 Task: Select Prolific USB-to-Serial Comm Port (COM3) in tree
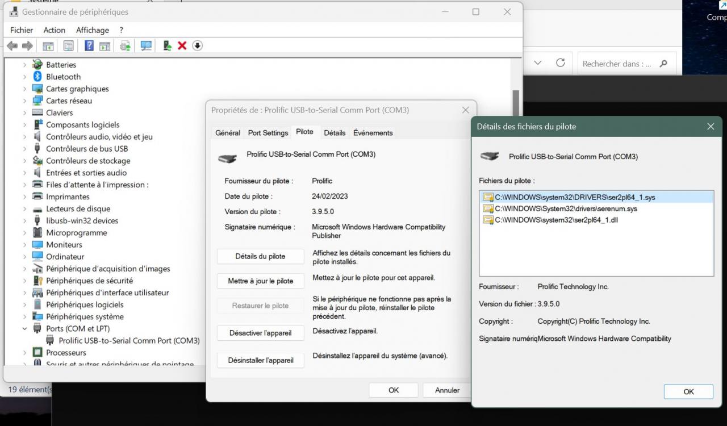[129, 341]
